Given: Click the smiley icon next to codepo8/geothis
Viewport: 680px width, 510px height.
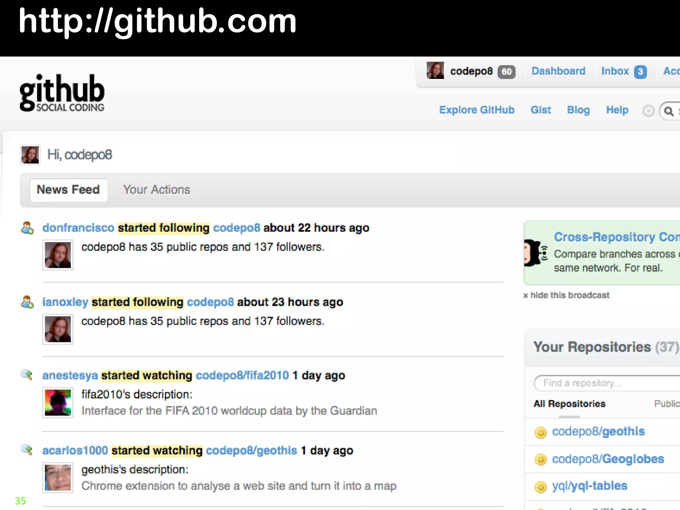Looking at the screenshot, I should [x=541, y=432].
